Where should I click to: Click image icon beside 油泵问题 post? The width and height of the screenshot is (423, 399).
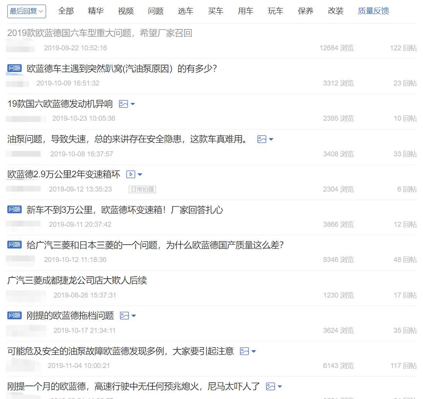coord(262,139)
